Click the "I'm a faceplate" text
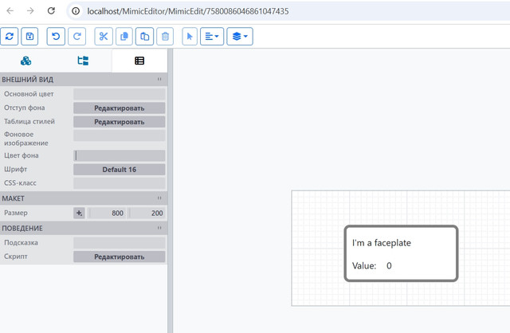Image resolution: width=510 pixels, height=333 pixels. [x=382, y=243]
